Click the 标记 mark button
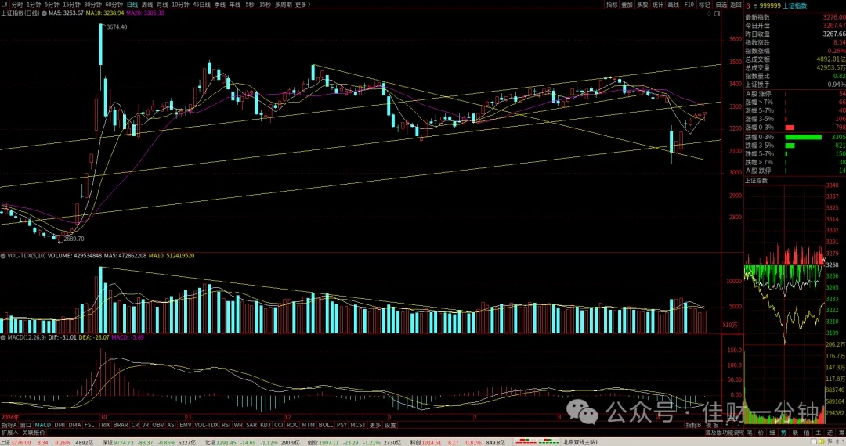846x446 pixels. [x=704, y=5]
